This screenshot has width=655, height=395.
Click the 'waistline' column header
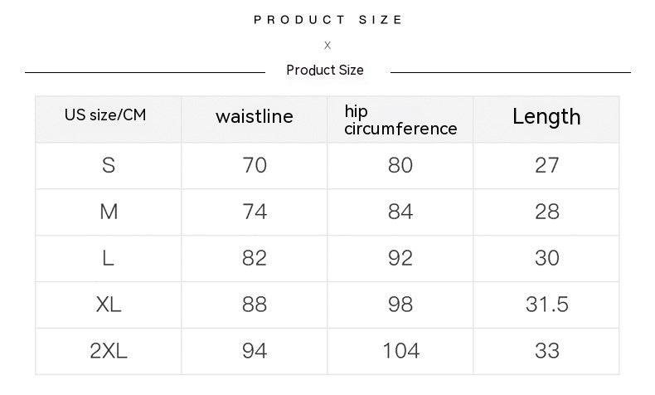(x=254, y=117)
